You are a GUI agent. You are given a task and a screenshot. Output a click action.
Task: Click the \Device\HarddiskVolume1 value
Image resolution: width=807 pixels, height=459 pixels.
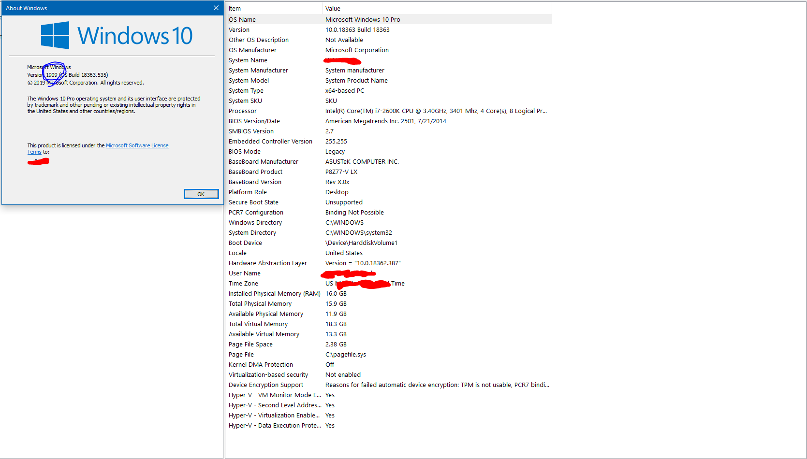pos(362,243)
